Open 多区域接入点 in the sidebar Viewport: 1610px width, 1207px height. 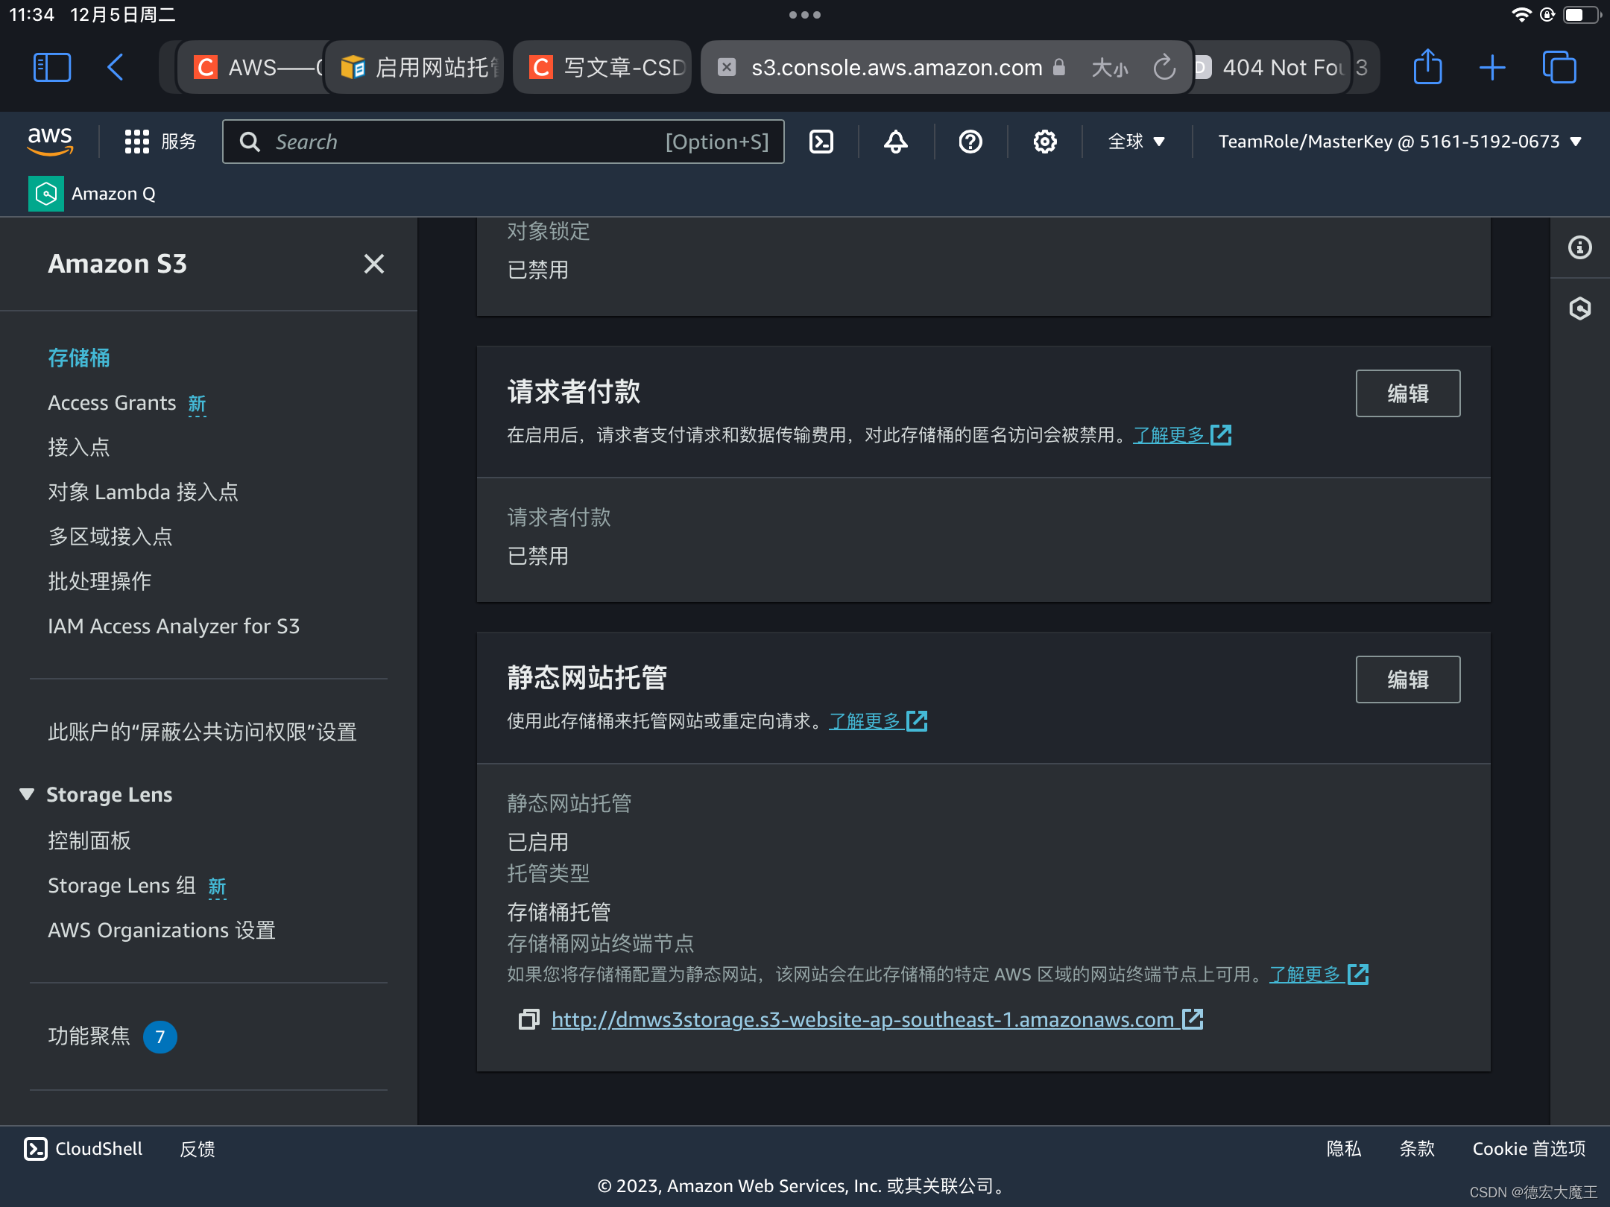point(110,536)
